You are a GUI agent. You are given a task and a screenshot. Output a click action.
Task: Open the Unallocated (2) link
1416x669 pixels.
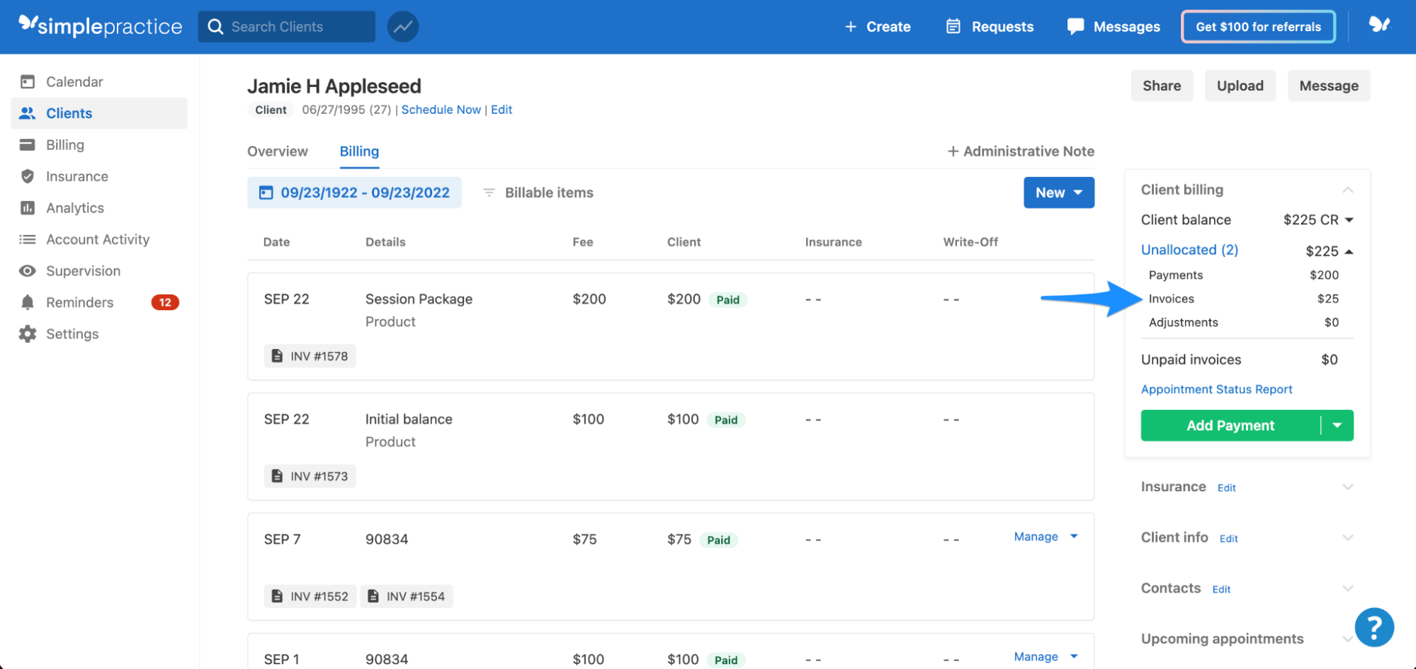1189,250
